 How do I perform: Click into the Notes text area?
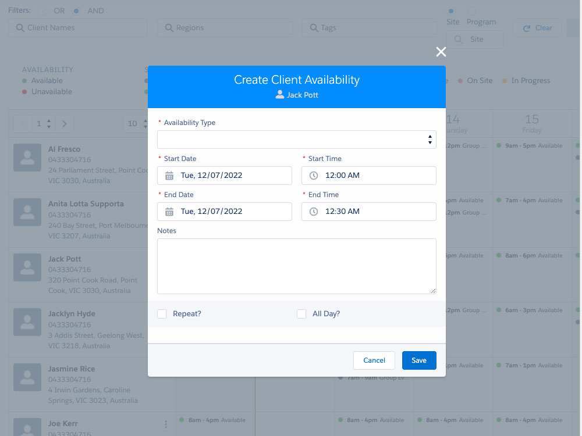[x=297, y=266]
